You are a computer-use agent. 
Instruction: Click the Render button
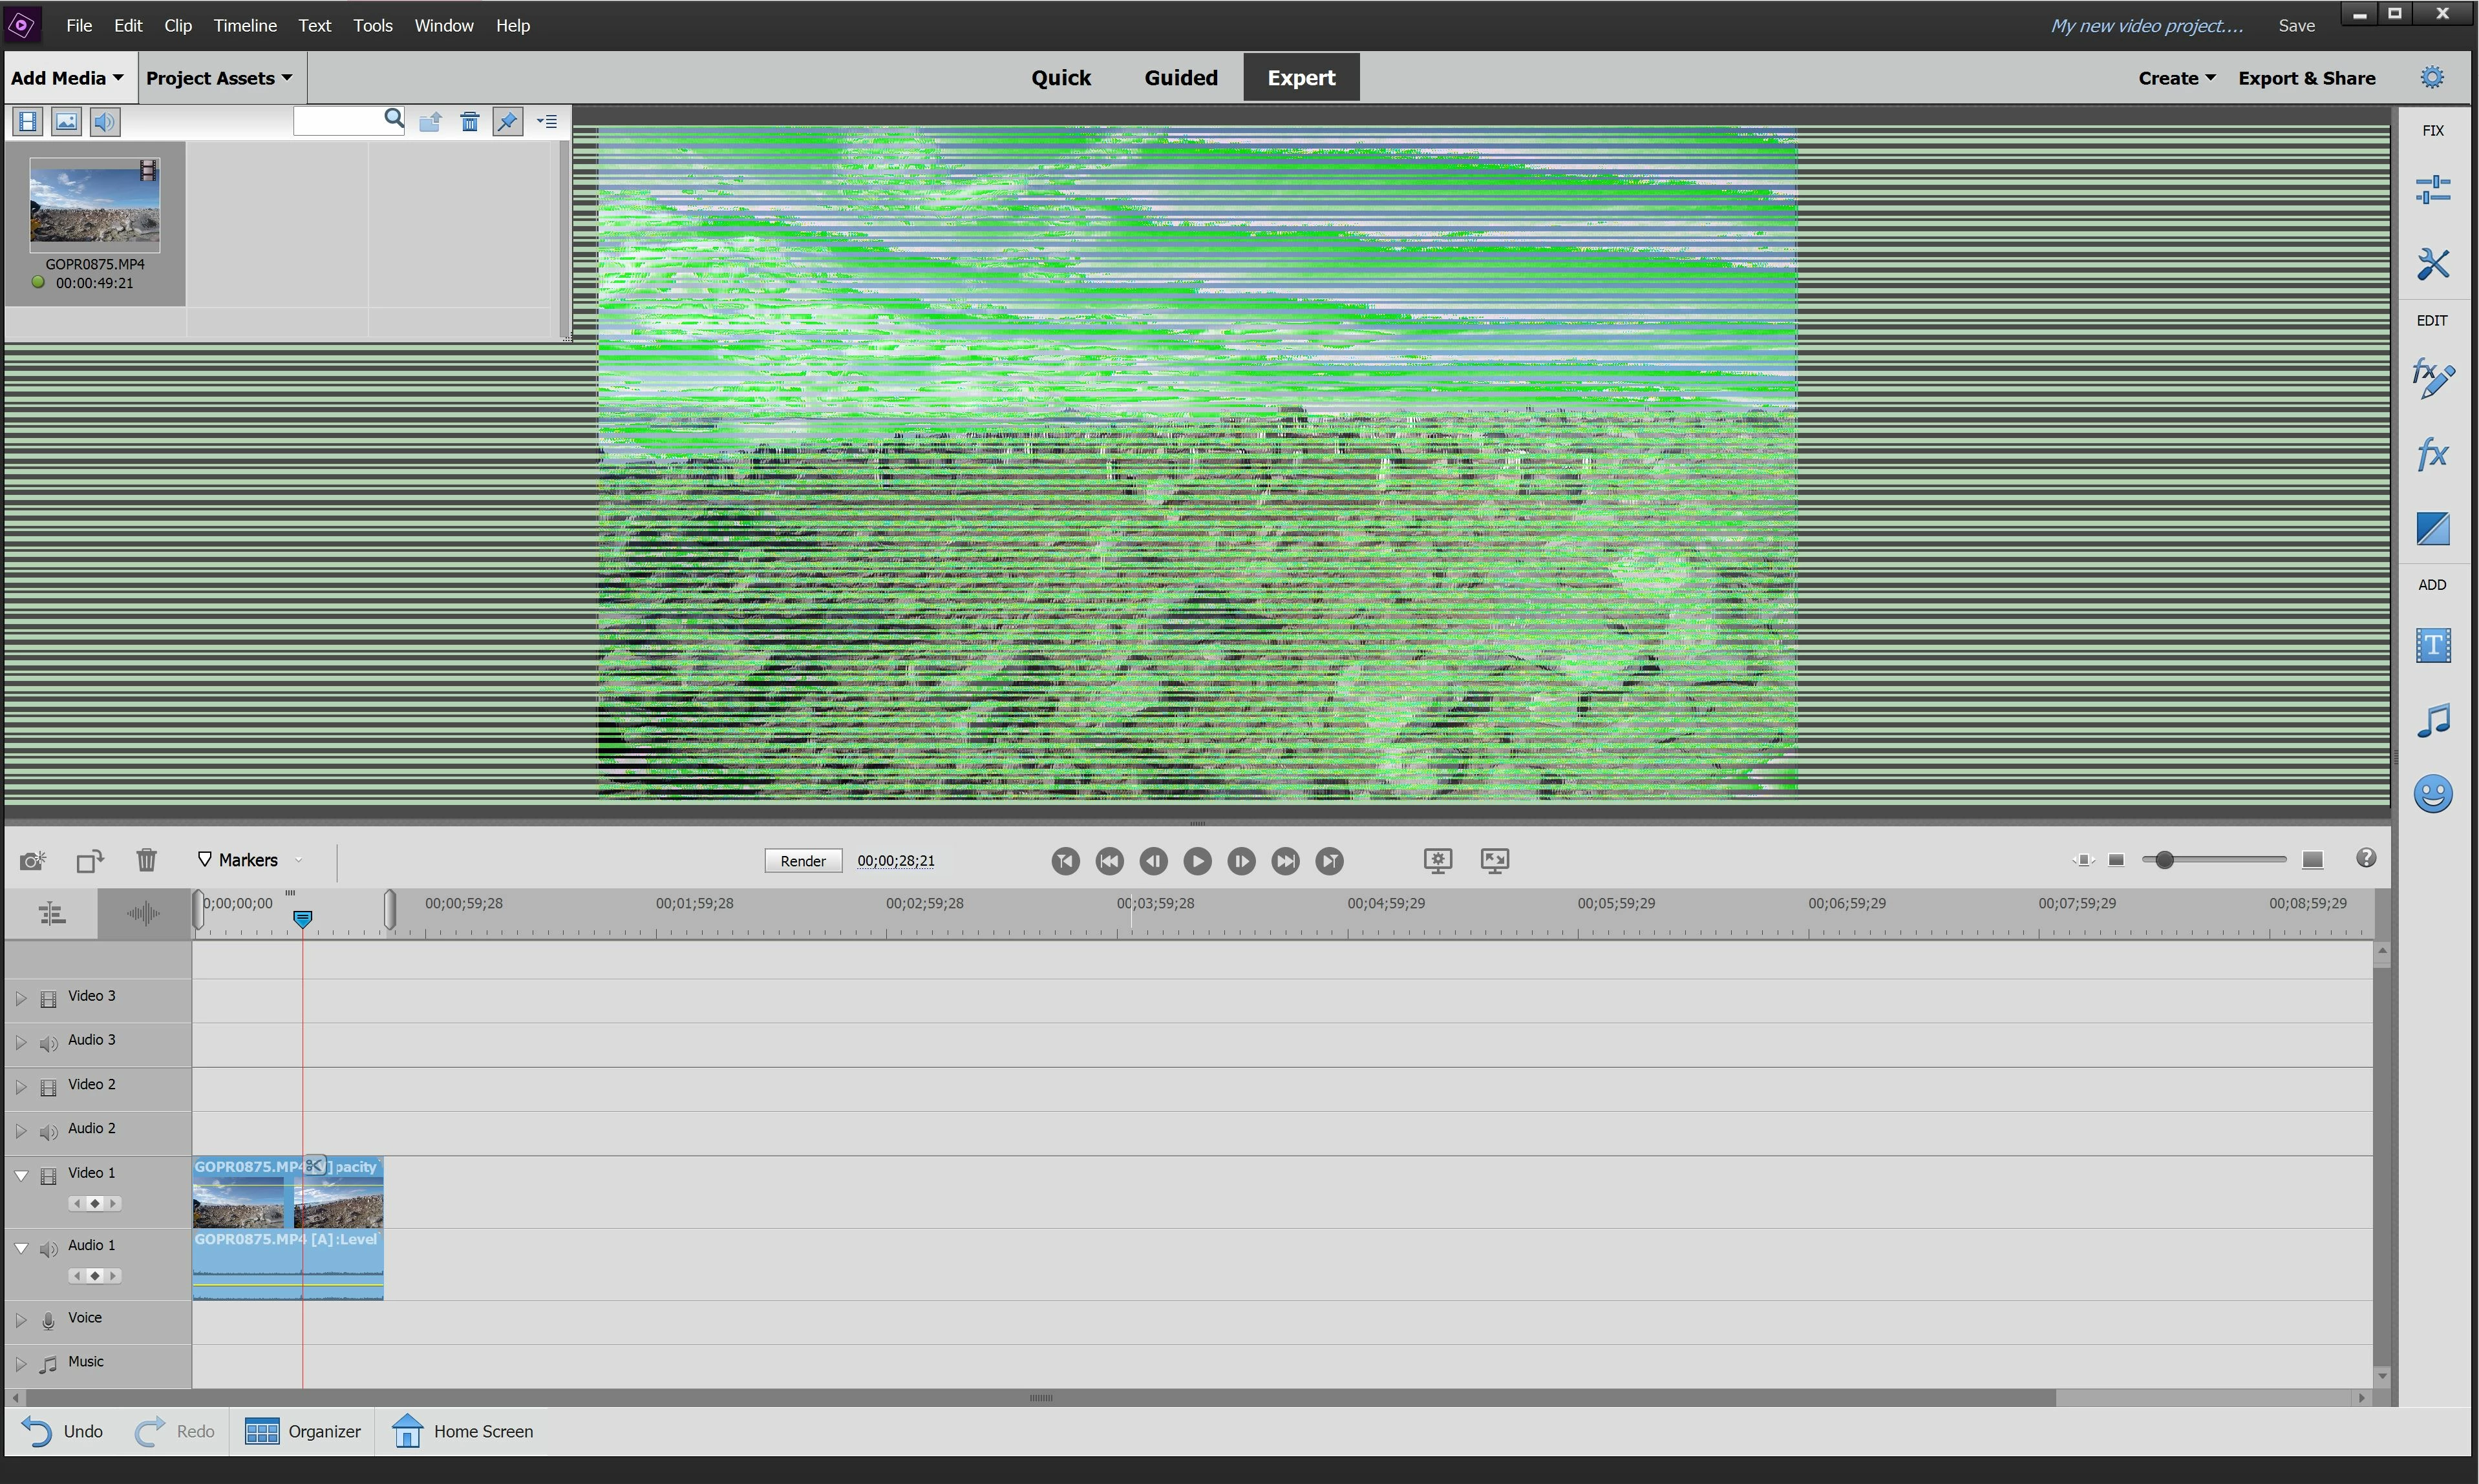[x=802, y=861]
